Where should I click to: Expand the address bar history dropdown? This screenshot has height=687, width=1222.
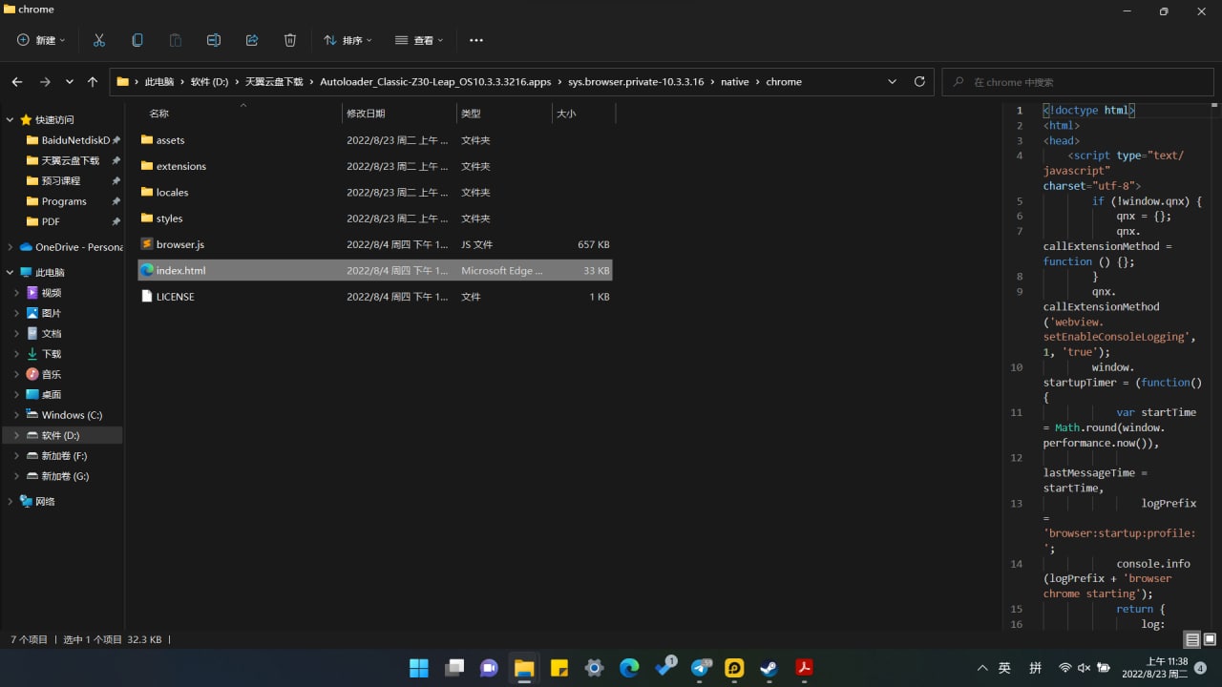(x=893, y=82)
